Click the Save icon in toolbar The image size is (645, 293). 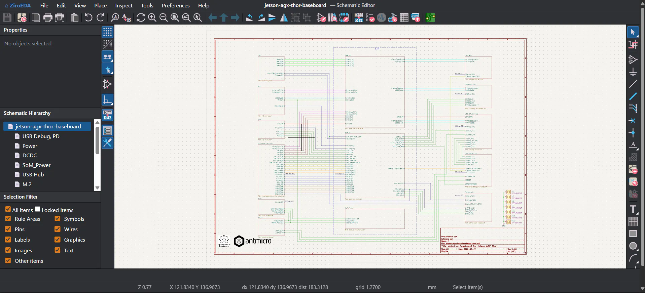(7, 17)
